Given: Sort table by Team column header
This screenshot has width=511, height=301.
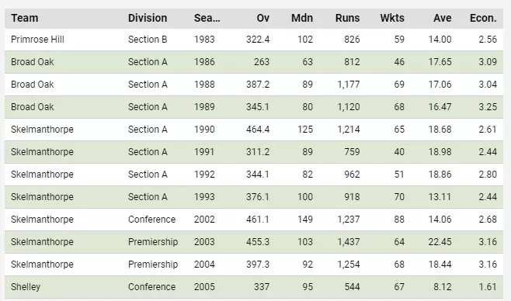Looking at the screenshot, I should (24, 18).
